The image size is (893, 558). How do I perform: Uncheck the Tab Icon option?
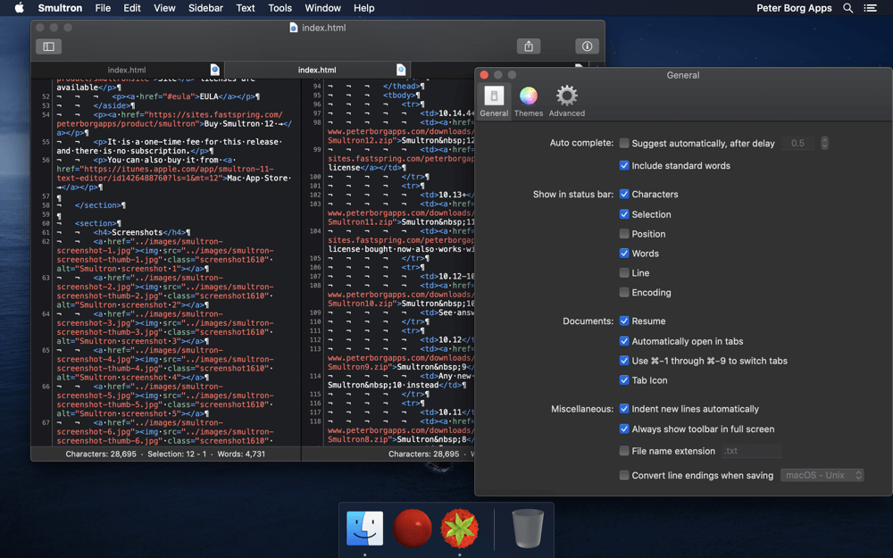click(x=624, y=380)
